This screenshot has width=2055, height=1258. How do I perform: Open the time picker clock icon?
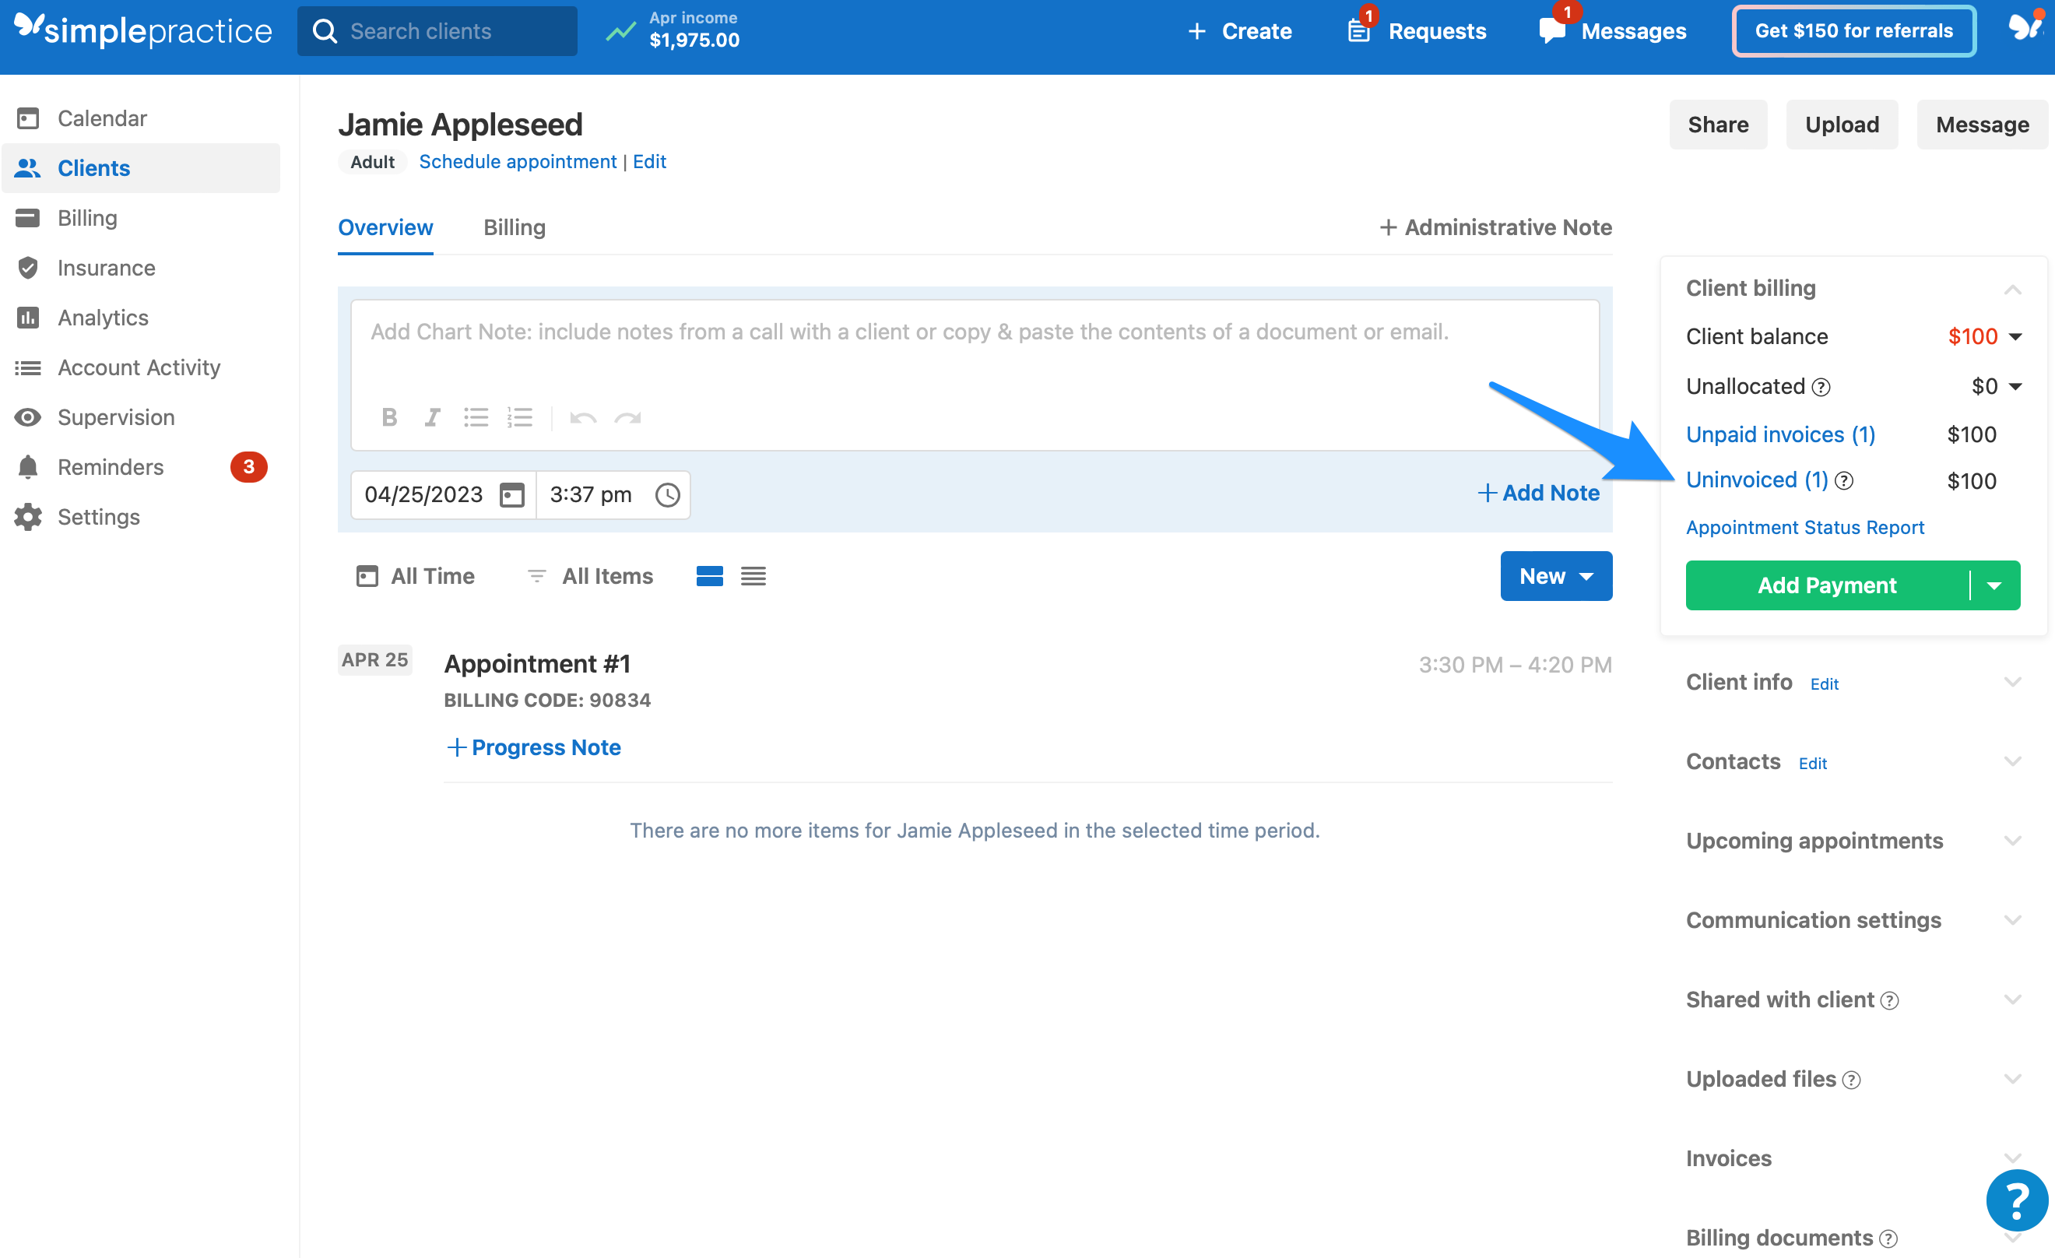[x=667, y=494]
